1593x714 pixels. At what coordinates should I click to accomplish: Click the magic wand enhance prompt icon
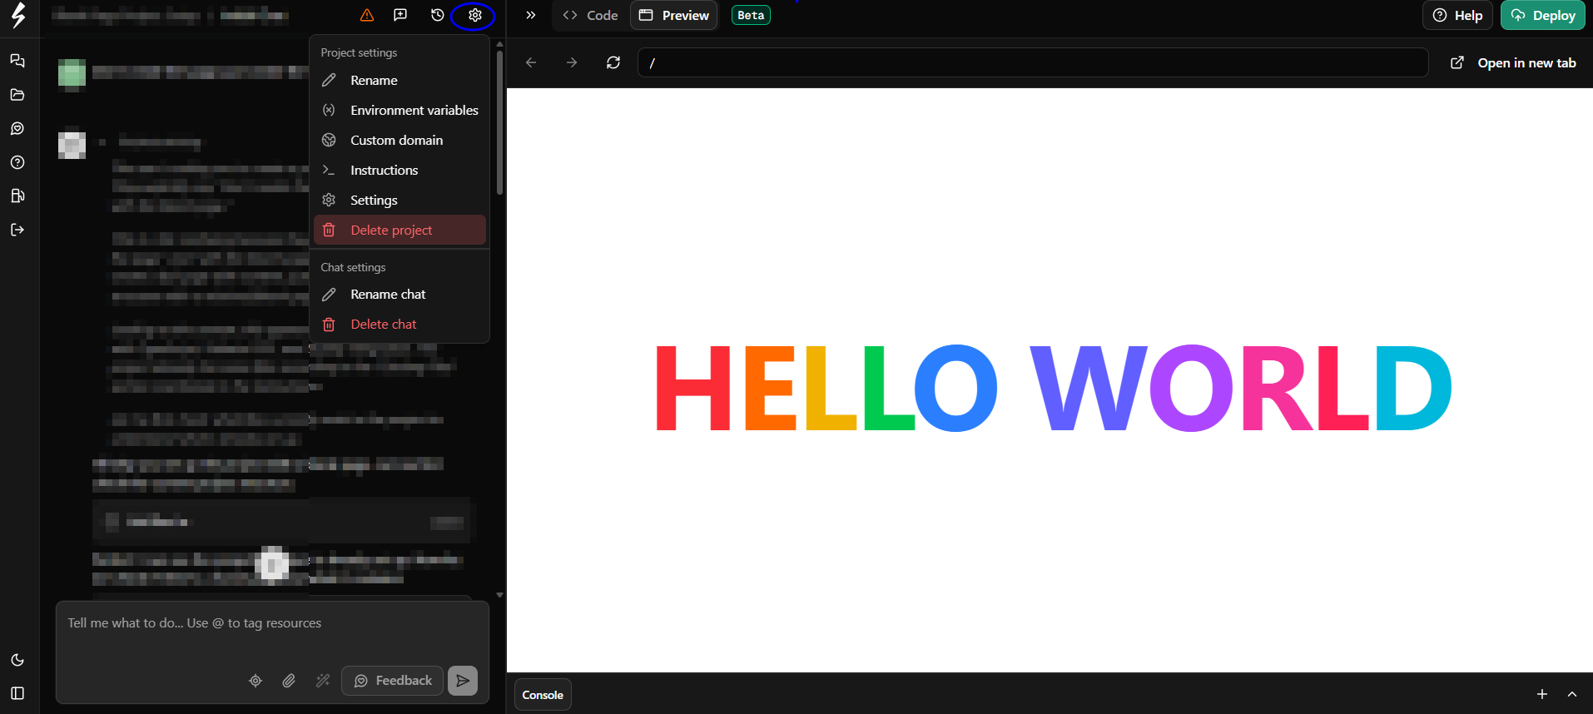[323, 681]
